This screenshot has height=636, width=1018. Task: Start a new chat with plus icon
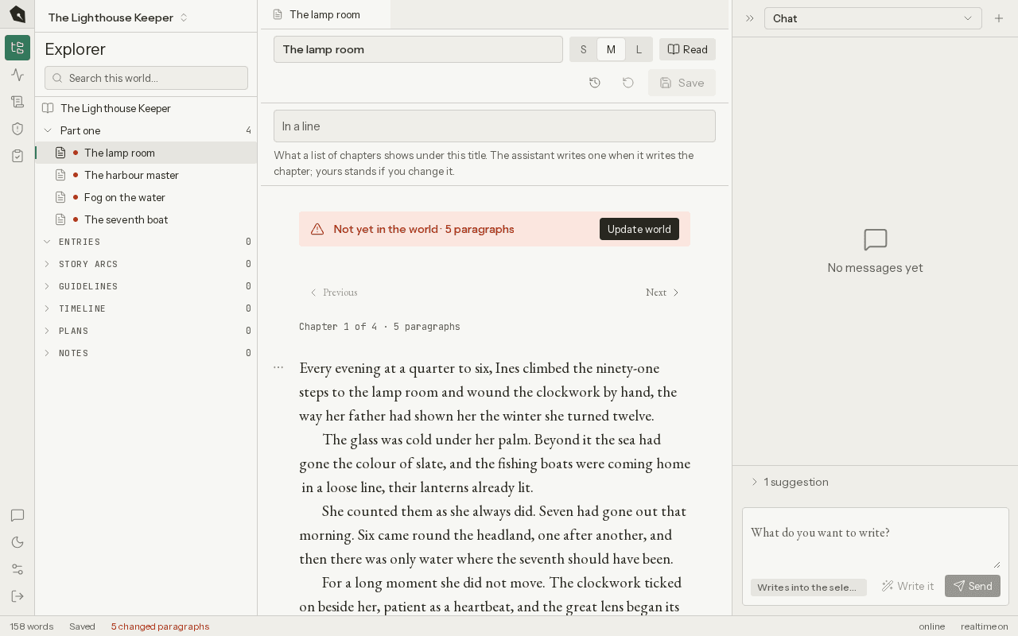pyautogui.click(x=999, y=18)
